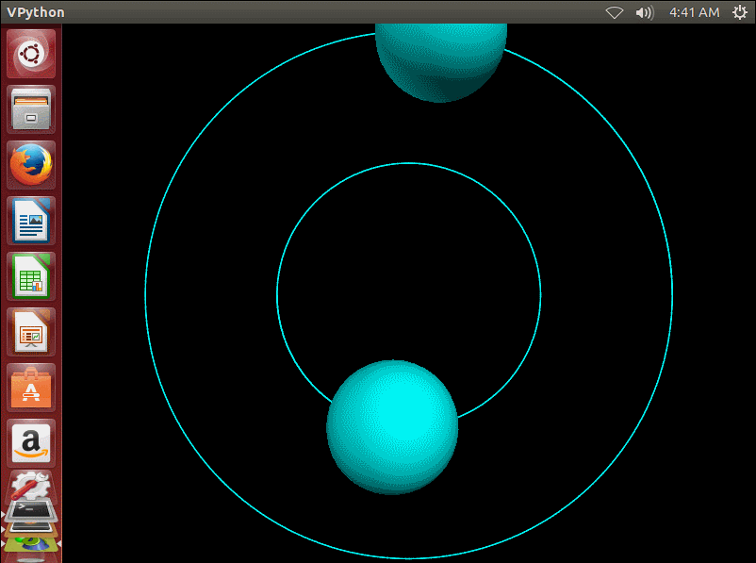Open the Terminal icon in launcher
This screenshot has height=563, width=756.
[31, 512]
